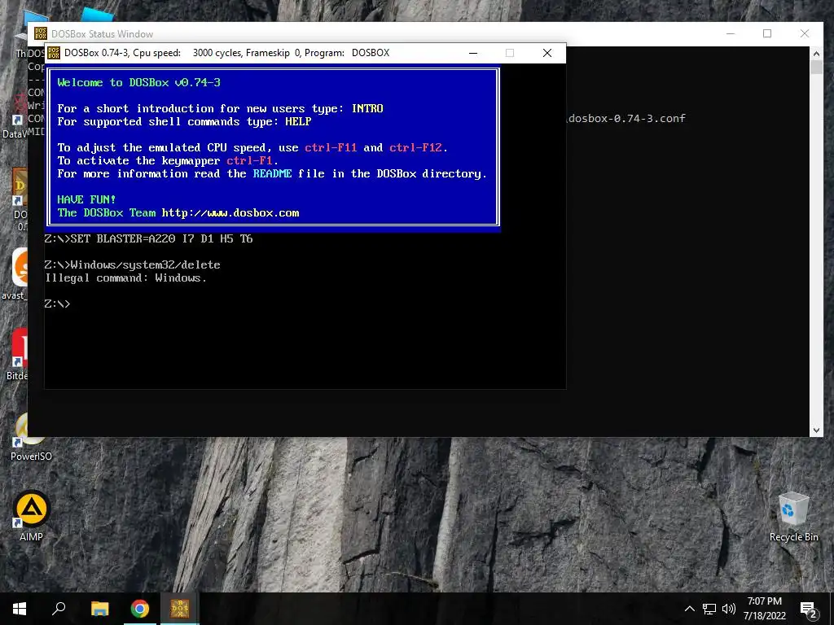This screenshot has width=834, height=625.
Task: Click the INTRO keyword in welcome box
Action: tap(367, 108)
